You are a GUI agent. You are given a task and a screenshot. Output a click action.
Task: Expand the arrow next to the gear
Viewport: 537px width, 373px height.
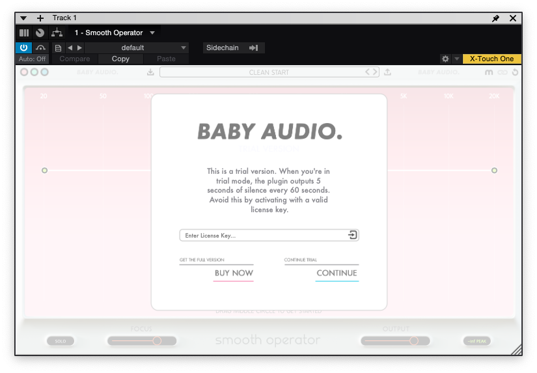tap(456, 59)
